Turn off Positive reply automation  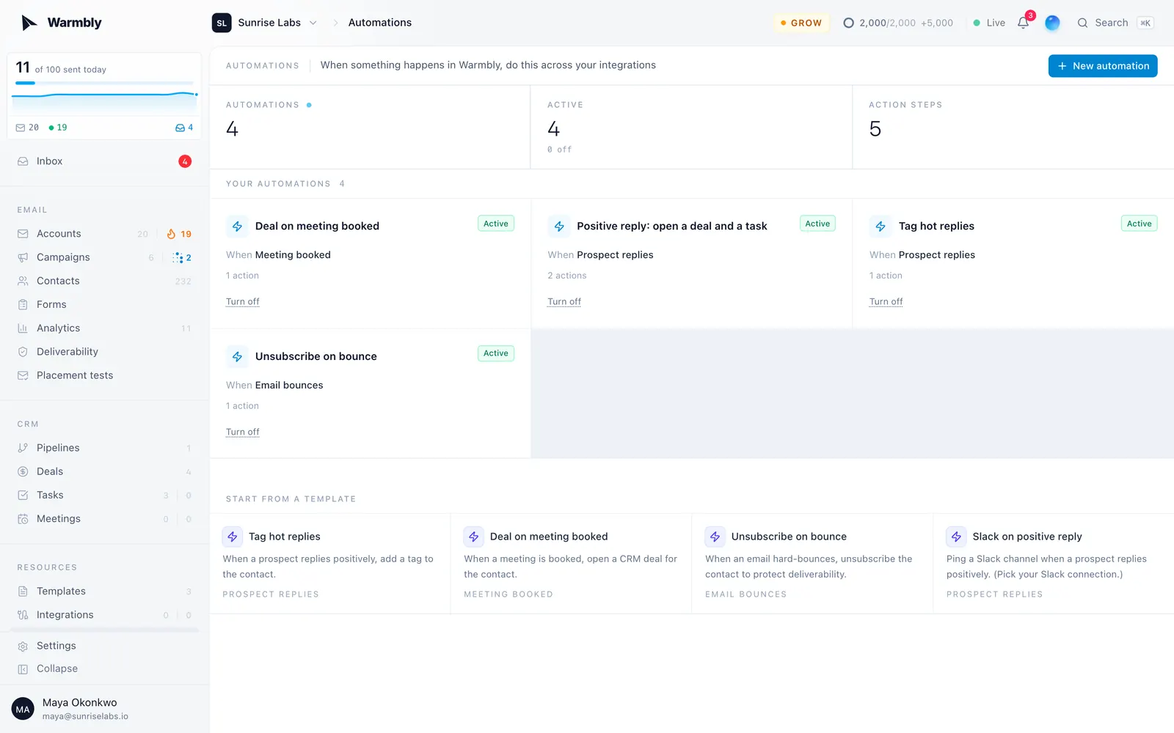click(564, 302)
